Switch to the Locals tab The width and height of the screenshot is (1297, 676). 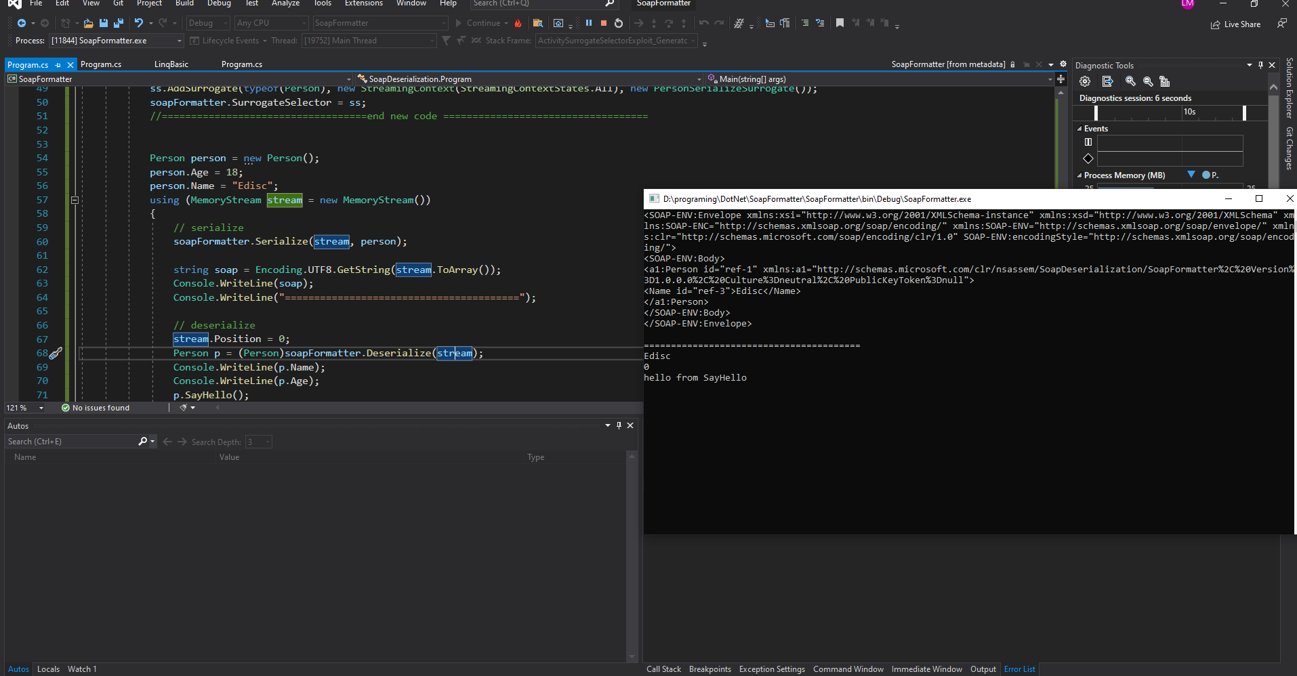[x=48, y=669]
